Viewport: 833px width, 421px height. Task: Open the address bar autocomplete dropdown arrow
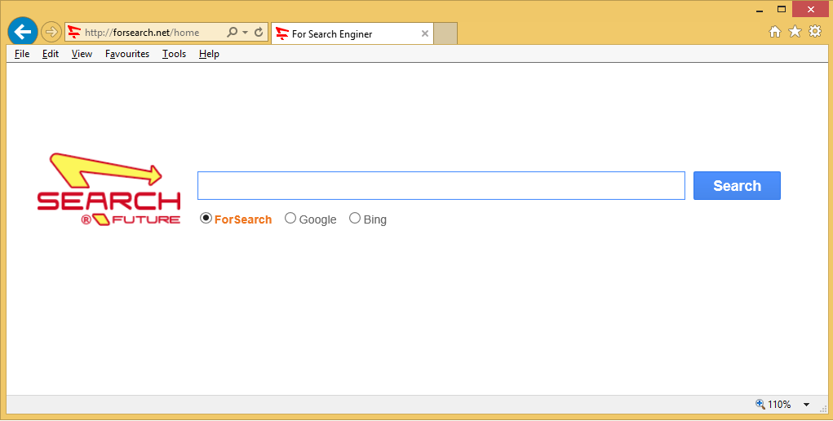(x=245, y=33)
